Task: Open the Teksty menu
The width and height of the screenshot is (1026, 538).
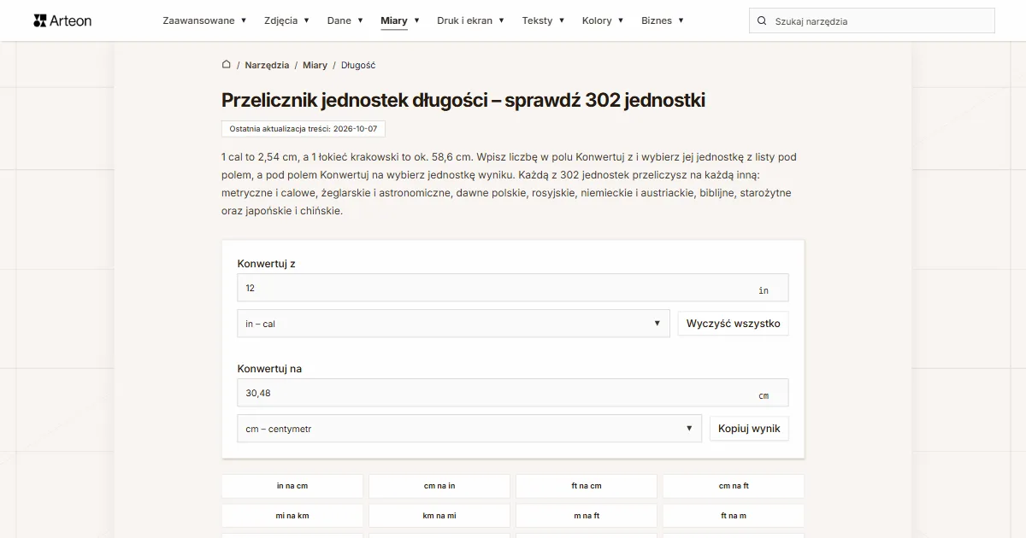Action: click(543, 20)
